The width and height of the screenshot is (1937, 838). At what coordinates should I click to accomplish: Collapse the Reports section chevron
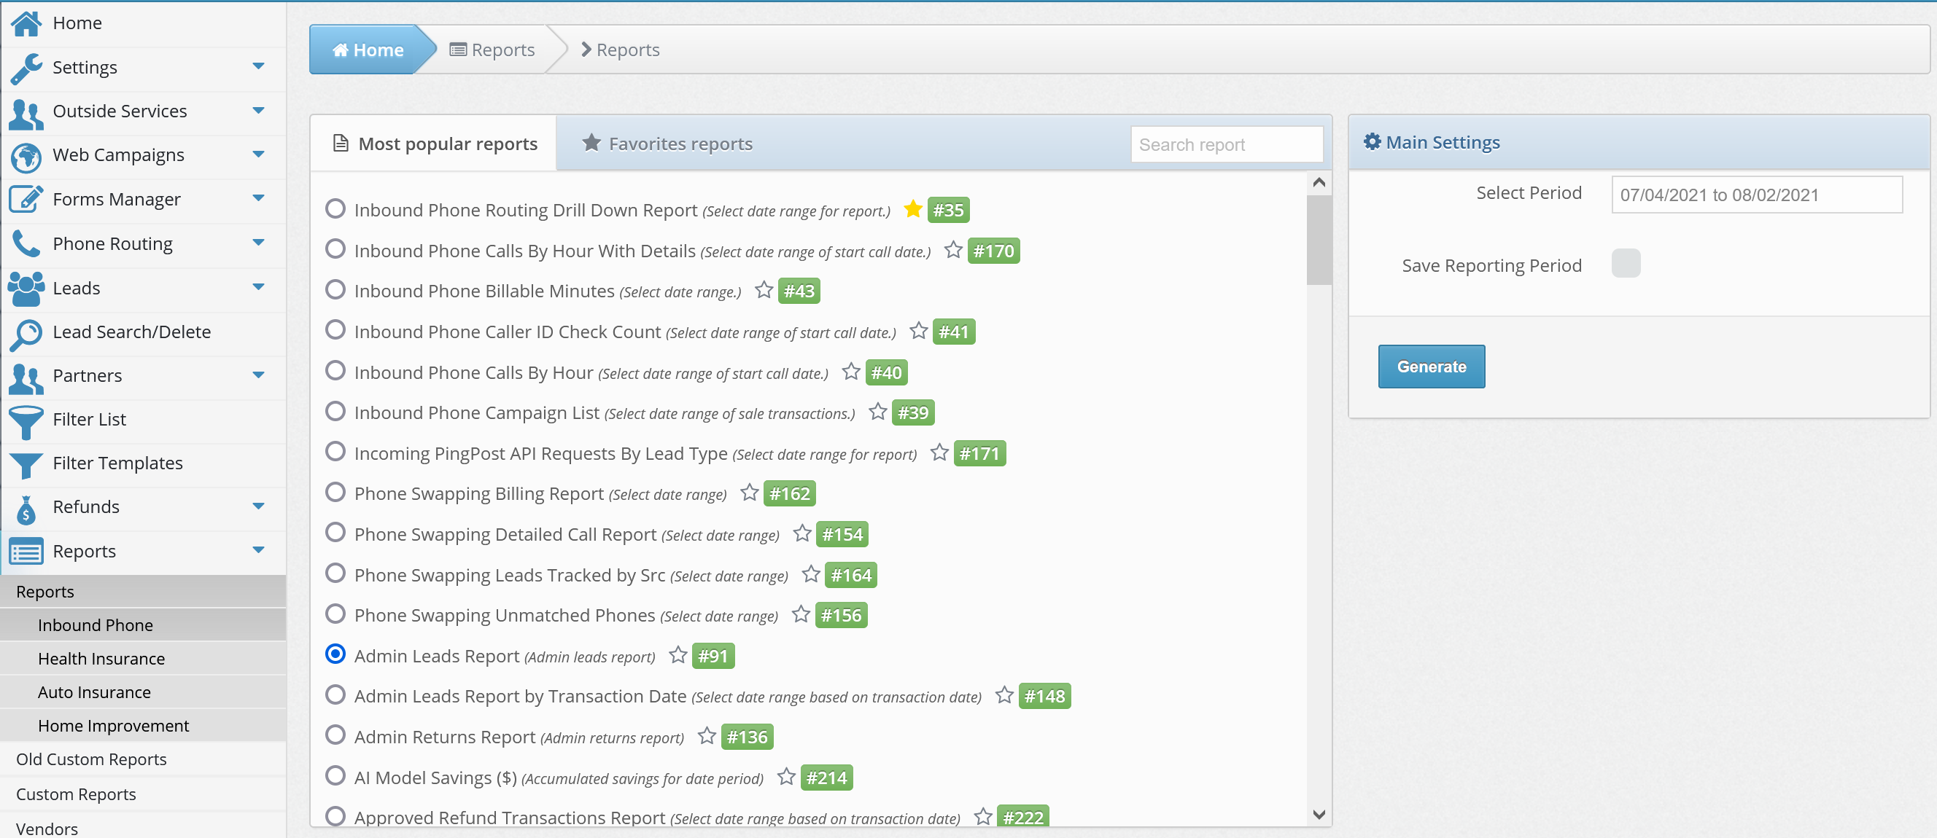(259, 550)
